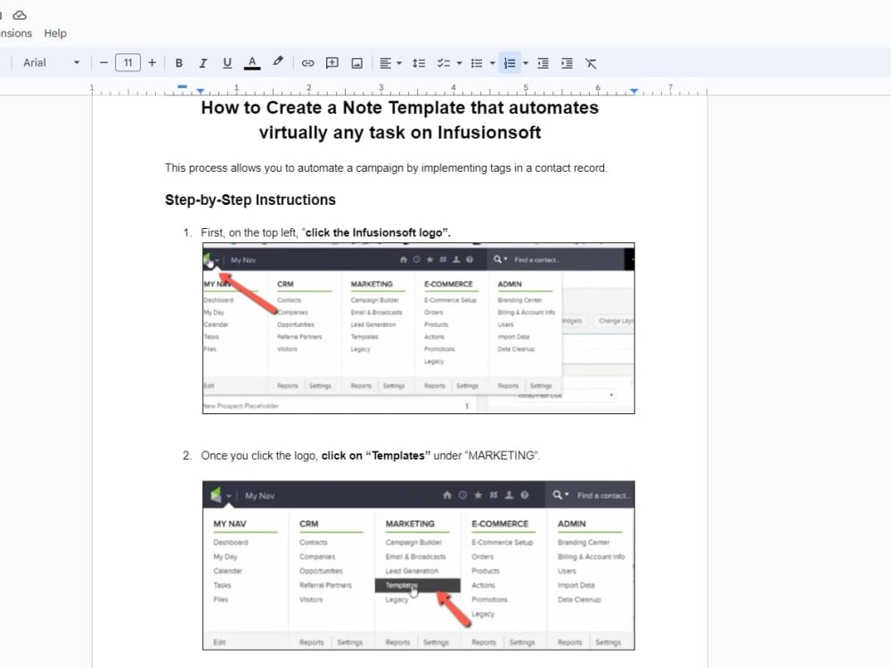891x668 pixels.
Task: Click the Step-by-Step Instructions heading
Action: pyautogui.click(x=250, y=200)
